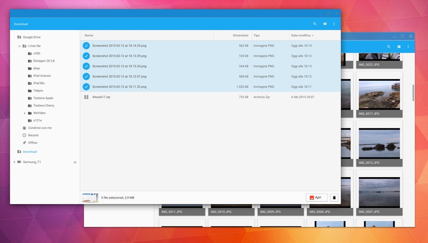Switch to list view in background photo window

pyautogui.click(x=399, y=47)
